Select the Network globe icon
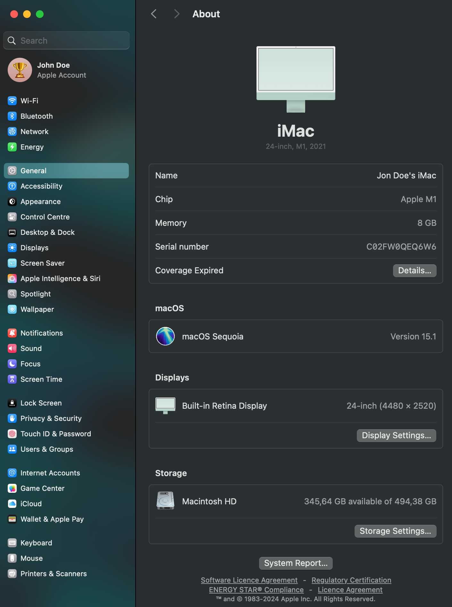Image resolution: width=452 pixels, height=607 pixels. (x=12, y=132)
